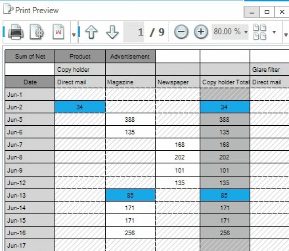Select the Jun-7 row label
Viewport: 289px width, 251px height.
[30, 145]
